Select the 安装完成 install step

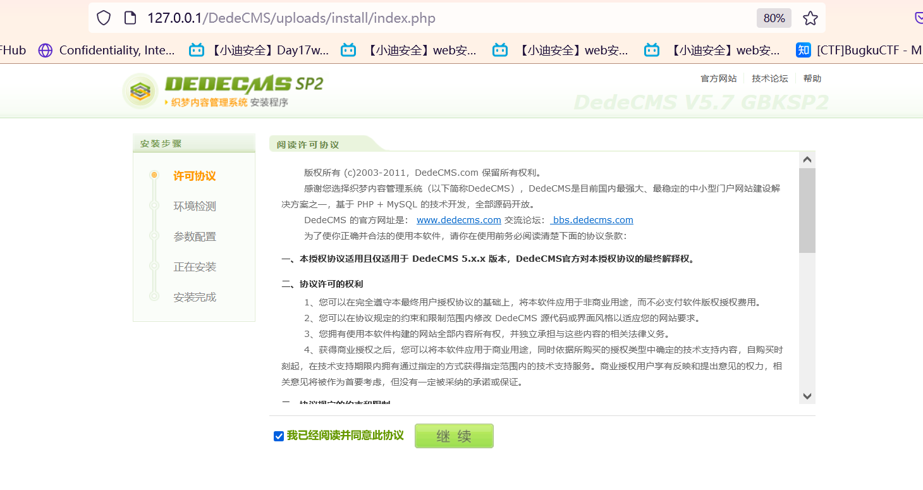point(195,297)
